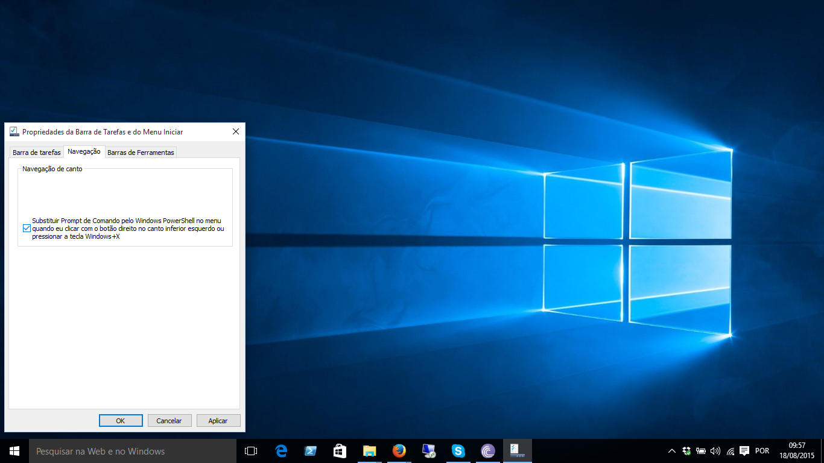Open the clock showing 09:57

click(x=797, y=451)
